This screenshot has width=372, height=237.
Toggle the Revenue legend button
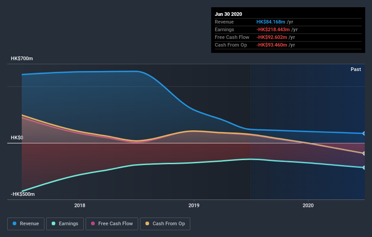point(26,224)
